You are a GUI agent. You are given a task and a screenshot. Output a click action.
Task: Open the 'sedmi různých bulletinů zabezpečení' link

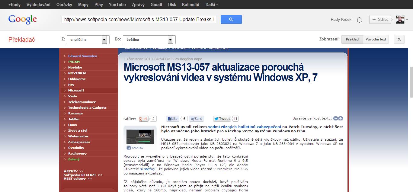point(245,127)
